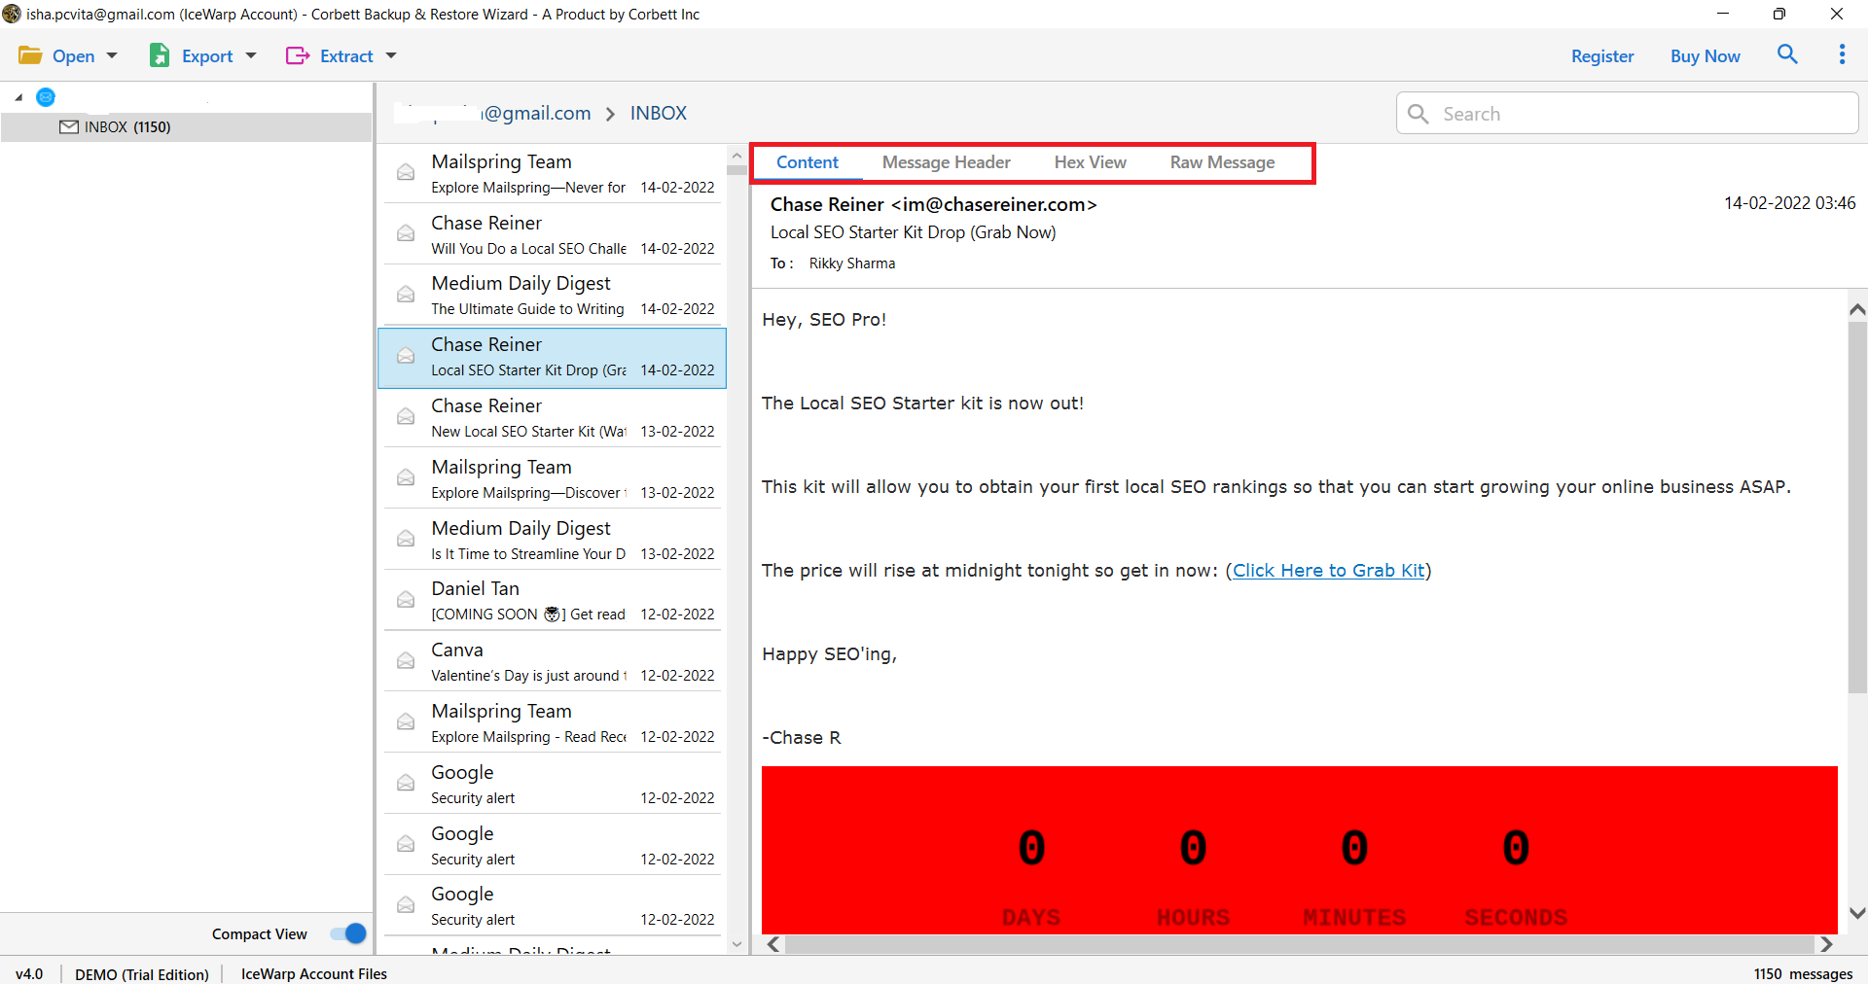Click envelope icon of Mailspring Never for email
Screen dimensions: 1868x984
406,172
